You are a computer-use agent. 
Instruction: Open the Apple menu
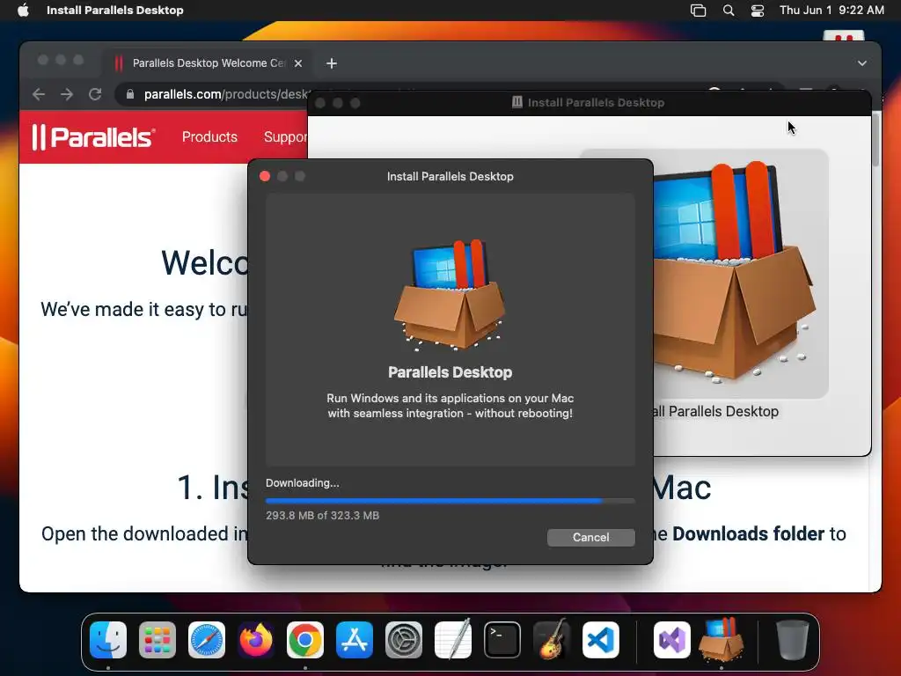[23, 11]
